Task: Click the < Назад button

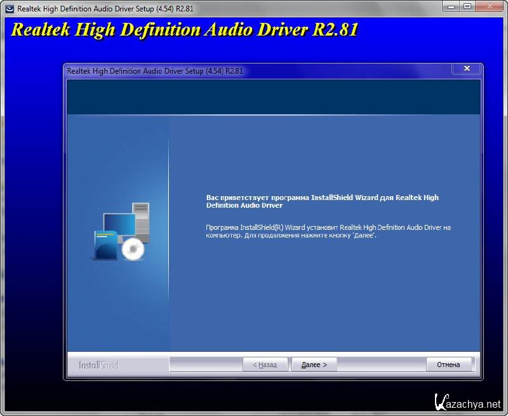Action: [265, 365]
